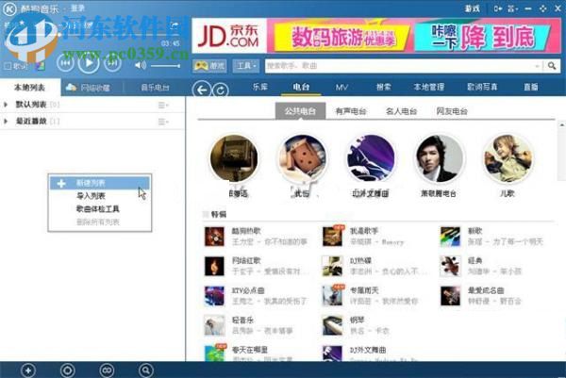
Task: Open the 网络红歌 station cover
Action: [214, 266]
